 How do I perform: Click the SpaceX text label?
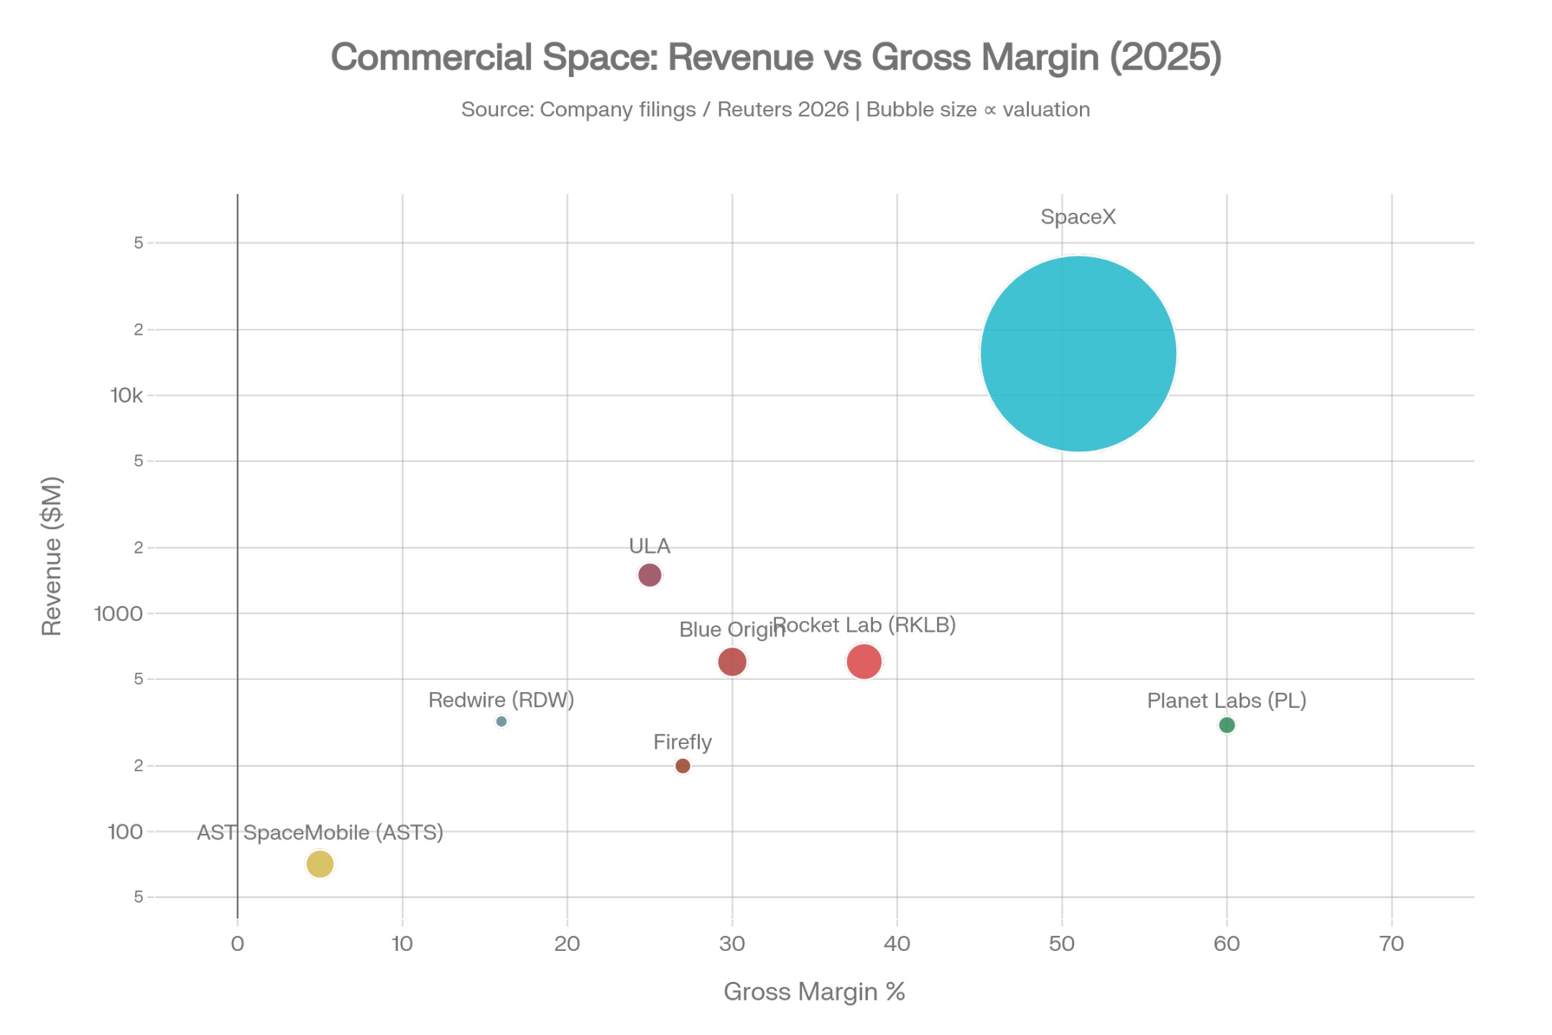tap(1078, 216)
